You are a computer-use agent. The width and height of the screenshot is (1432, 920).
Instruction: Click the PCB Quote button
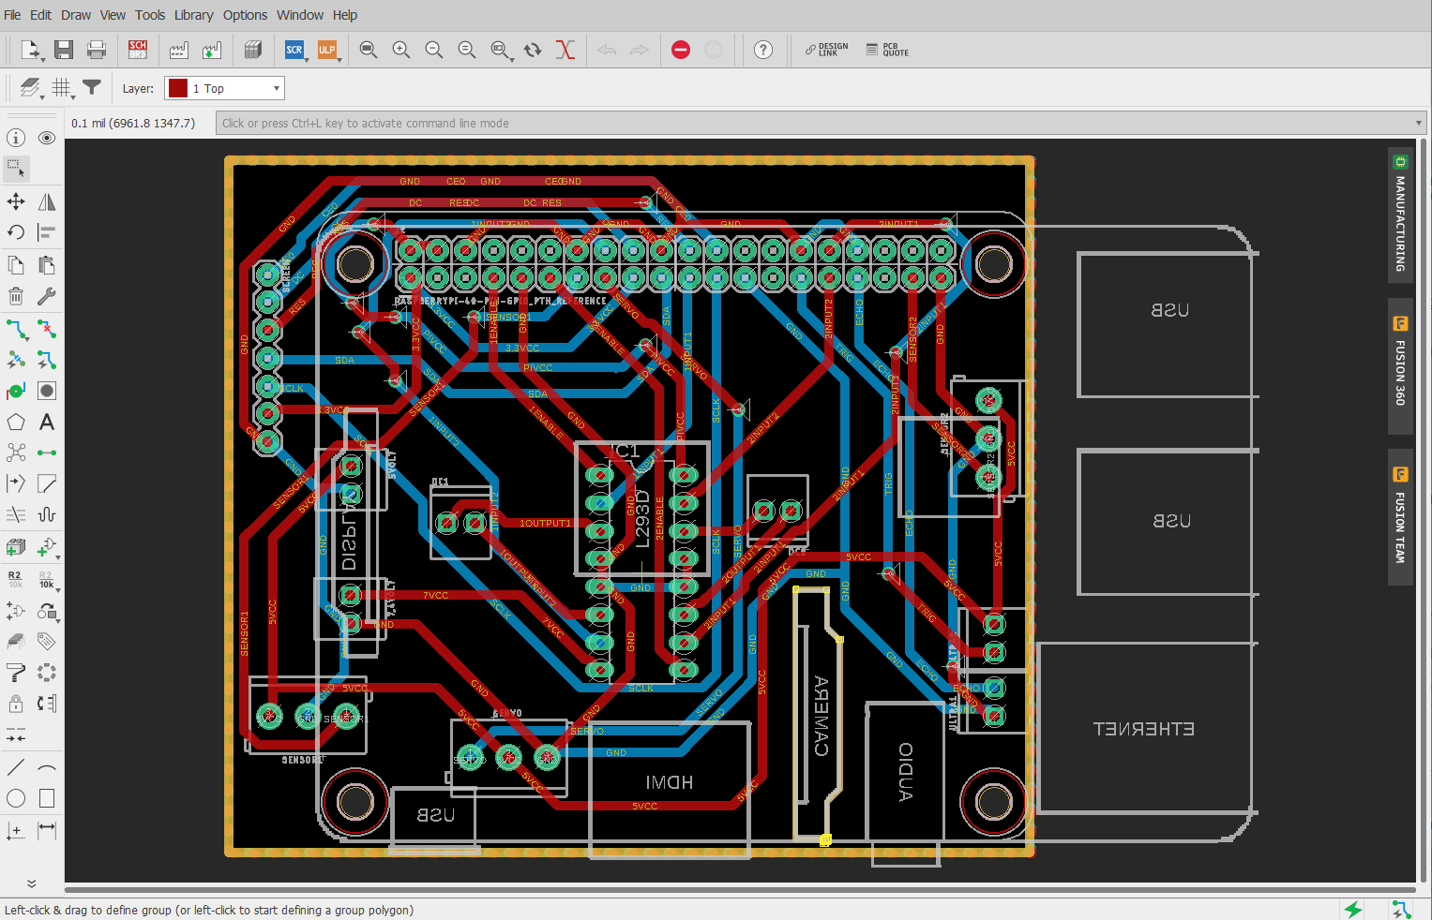click(887, 50)
